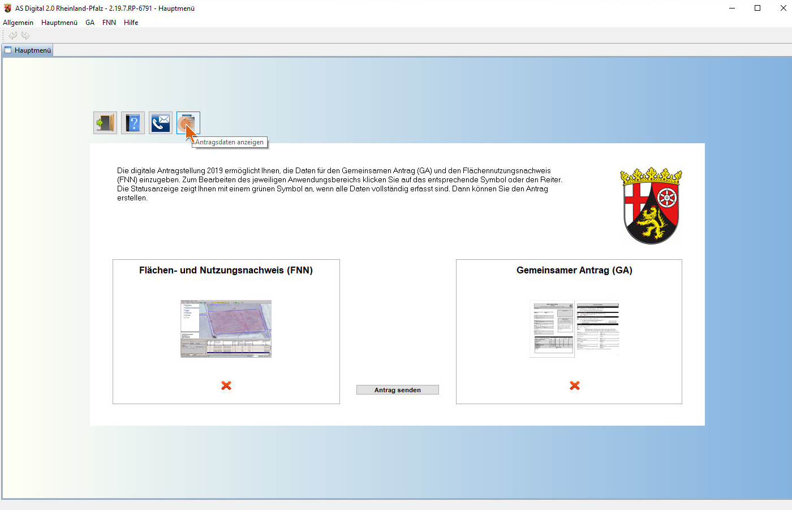The height and width of the screenshot is (510, 792).
Task: Close the AS Digital window
Action: [783, 8]
